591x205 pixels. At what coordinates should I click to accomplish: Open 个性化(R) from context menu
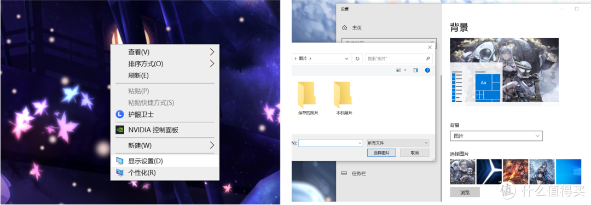[165, 173]
